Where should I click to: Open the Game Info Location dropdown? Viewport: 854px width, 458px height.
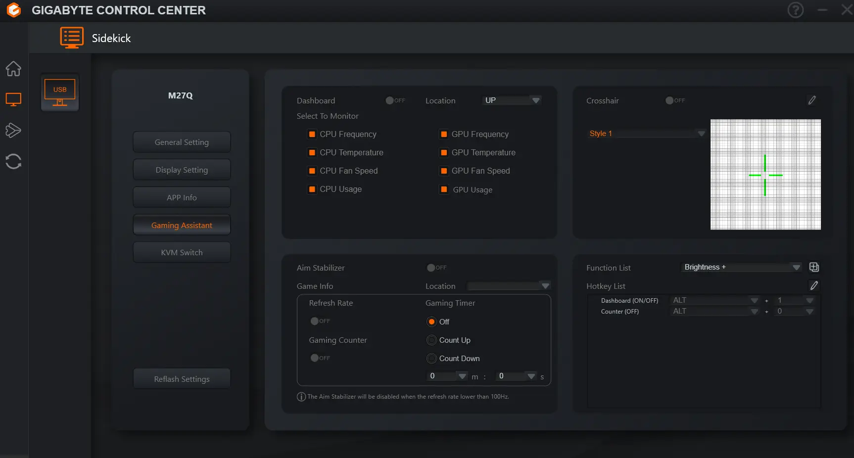click(x=509, y=286)
